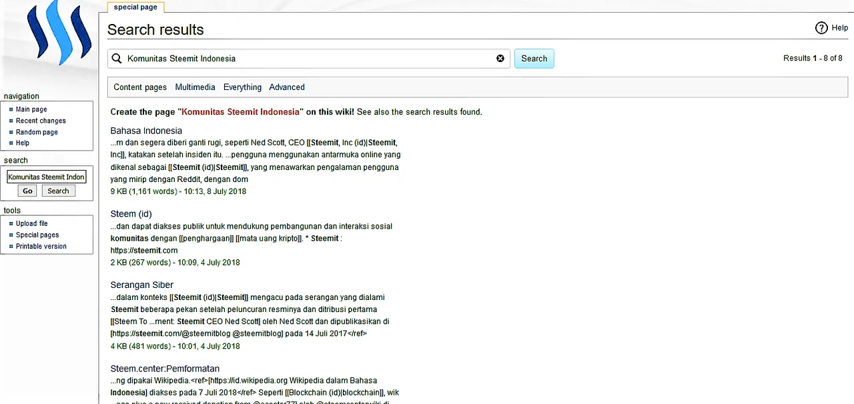Viewport: 854px width, 404px height.
Task: Open Recent changes link
Action: pos(41,121)
